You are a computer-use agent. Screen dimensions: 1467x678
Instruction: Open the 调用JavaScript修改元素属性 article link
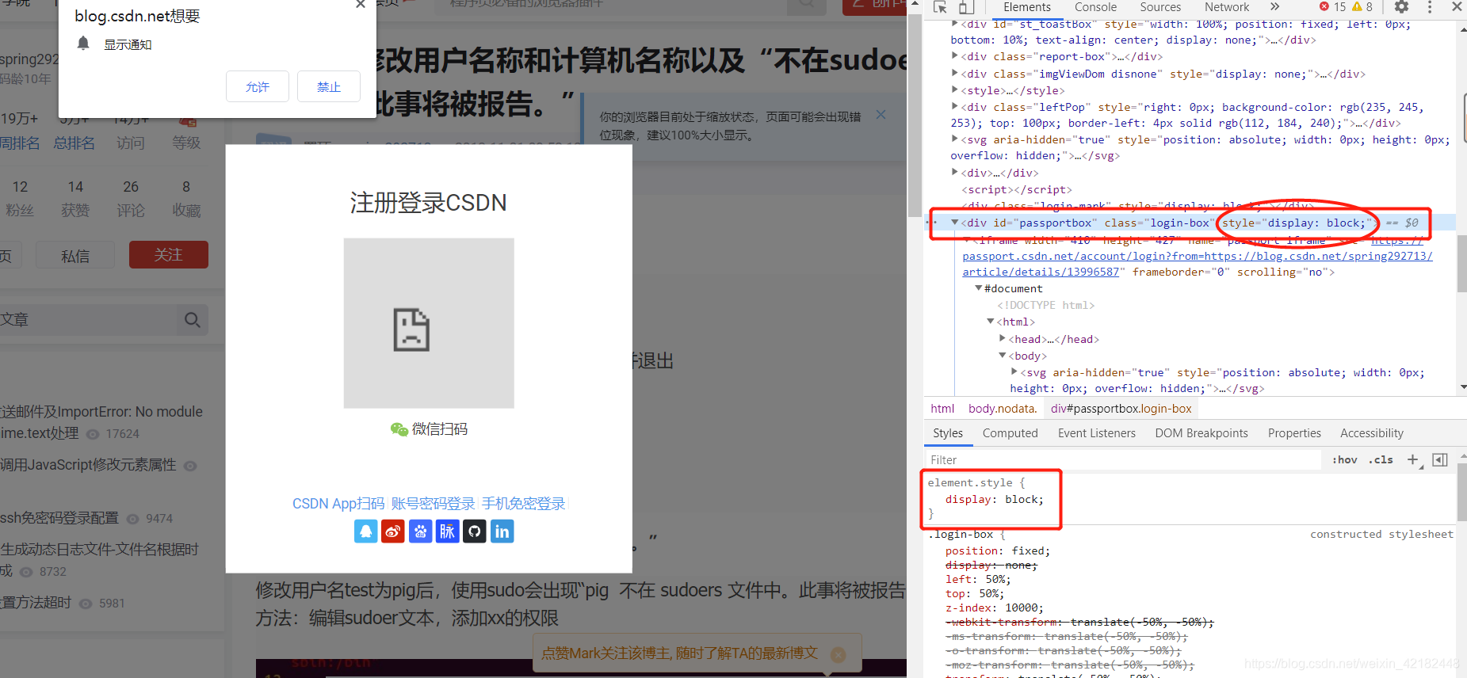(x=88, y=465)
